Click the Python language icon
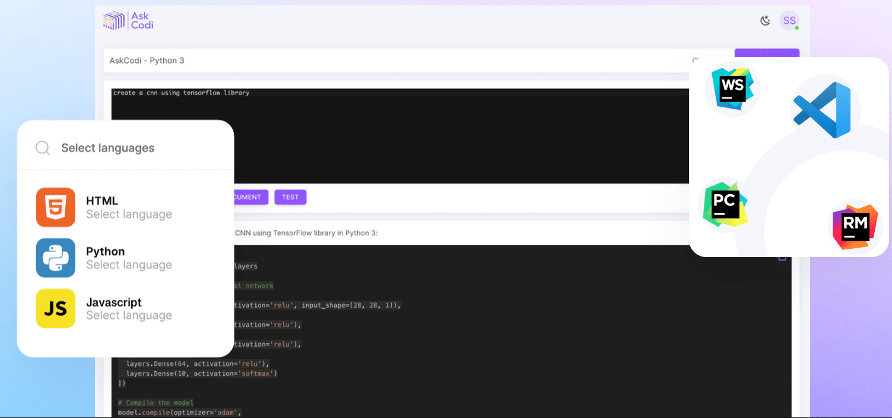892x418 pixels. (56, 258)
